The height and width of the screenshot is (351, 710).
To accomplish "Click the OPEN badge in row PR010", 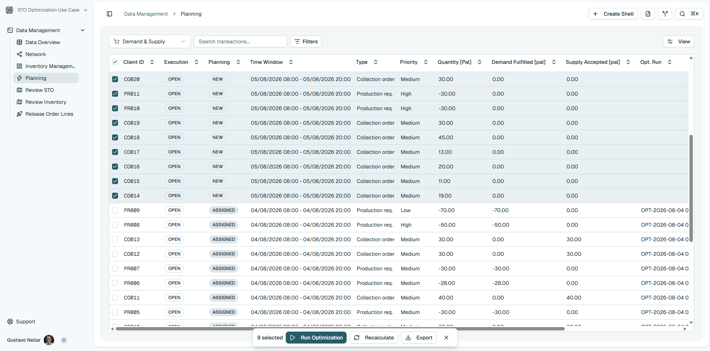I will (174, 108).
